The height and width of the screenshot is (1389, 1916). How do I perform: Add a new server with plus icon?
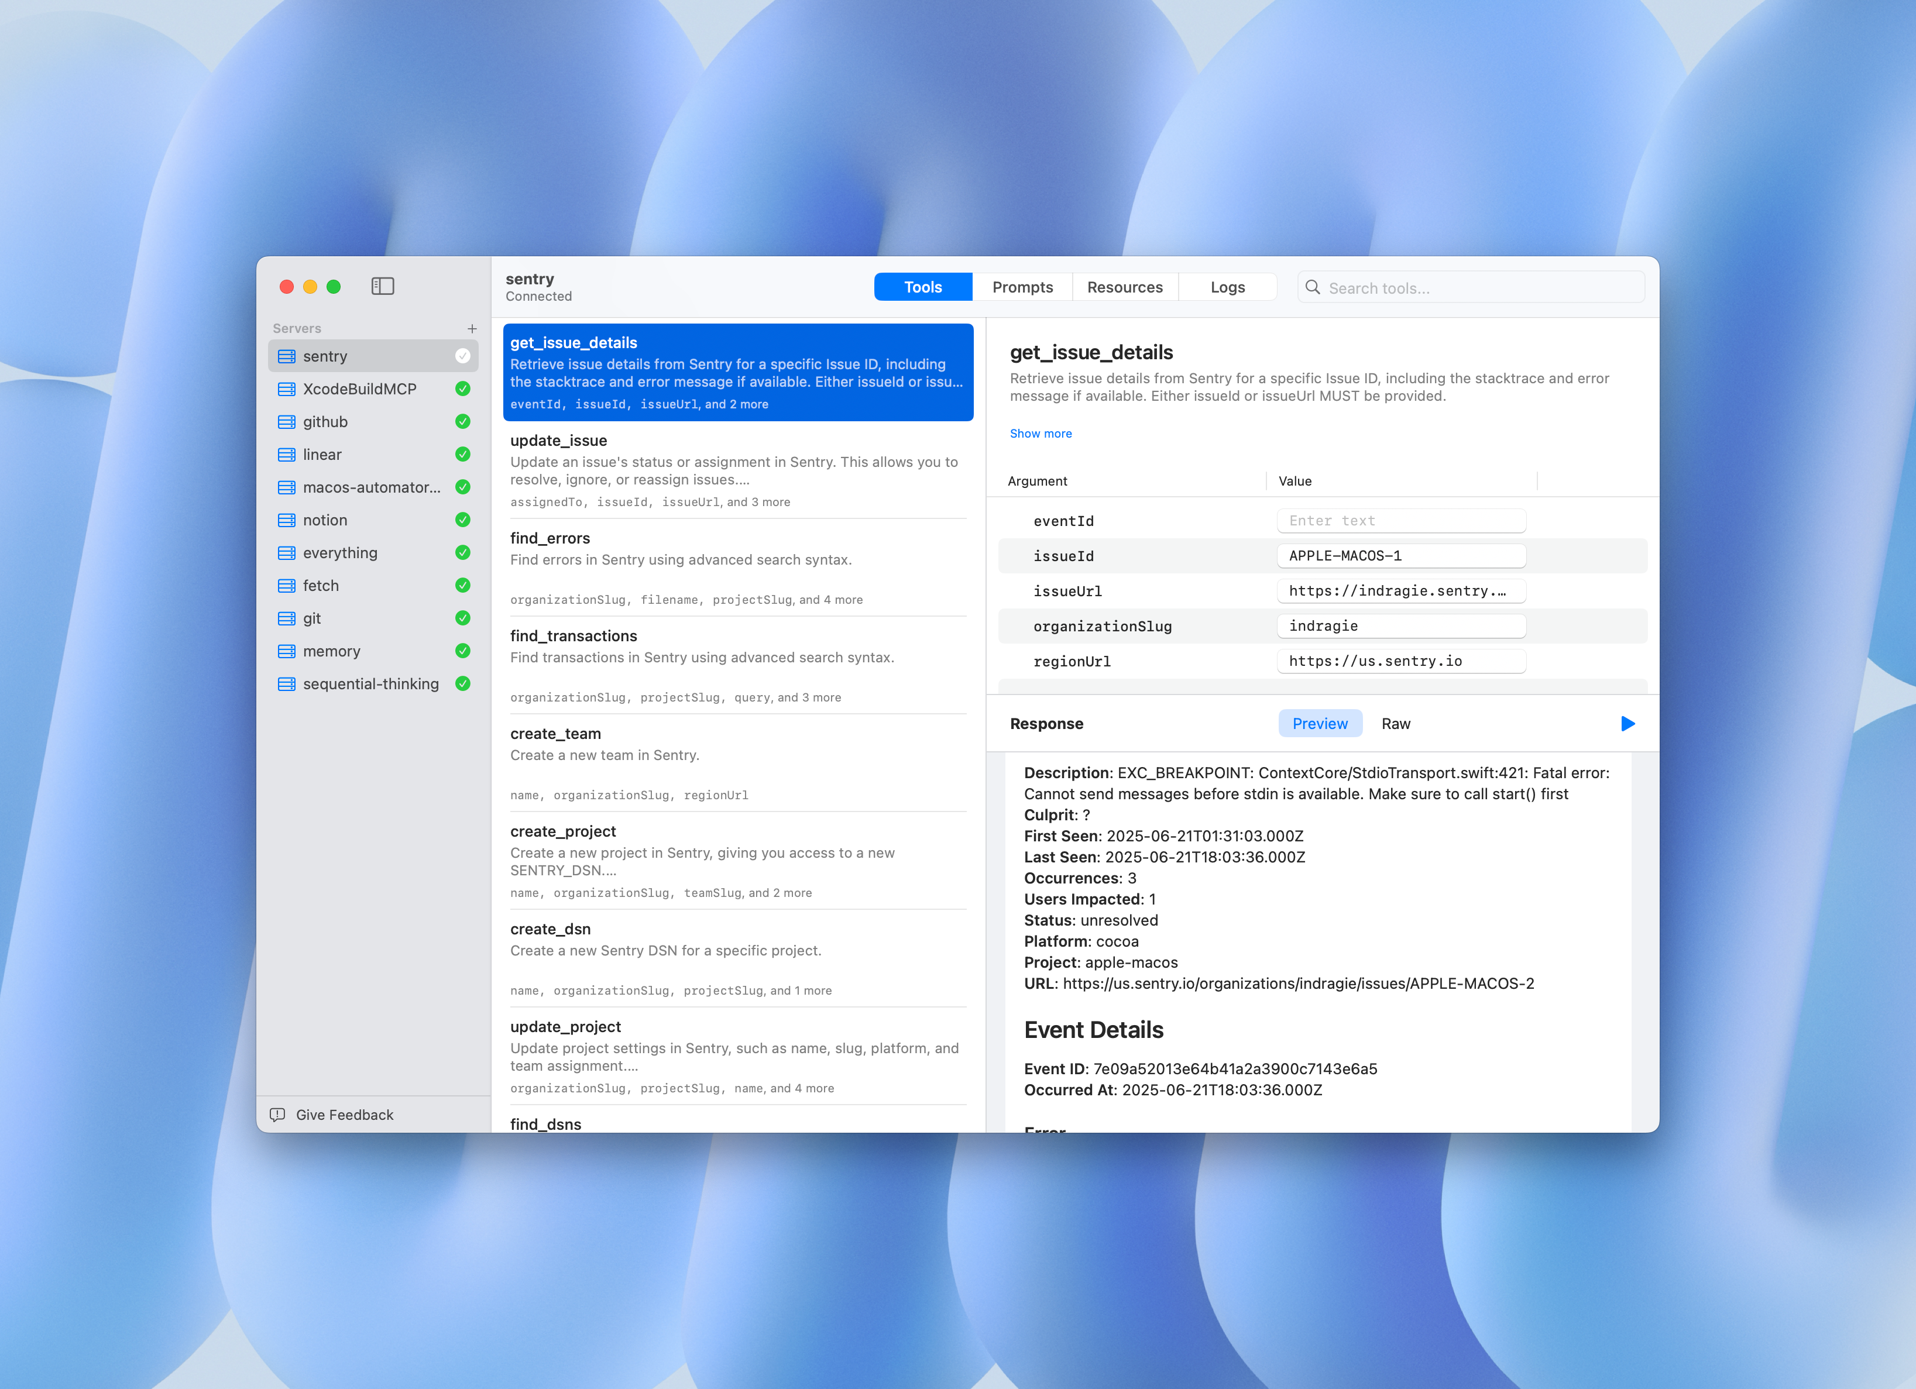472,328
